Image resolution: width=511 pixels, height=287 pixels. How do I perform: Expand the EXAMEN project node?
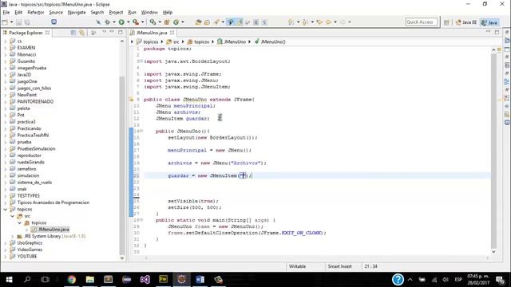(x=6, y=48)
